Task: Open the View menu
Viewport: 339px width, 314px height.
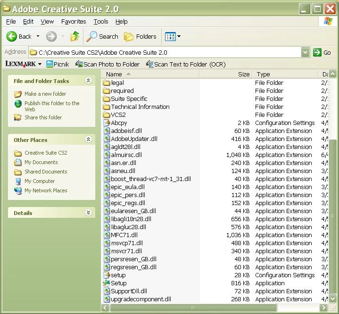Action: pos(47,21)
